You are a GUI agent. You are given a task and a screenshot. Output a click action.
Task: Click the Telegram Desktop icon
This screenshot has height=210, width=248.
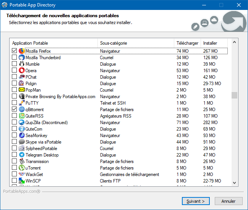(x=22, y=155)
